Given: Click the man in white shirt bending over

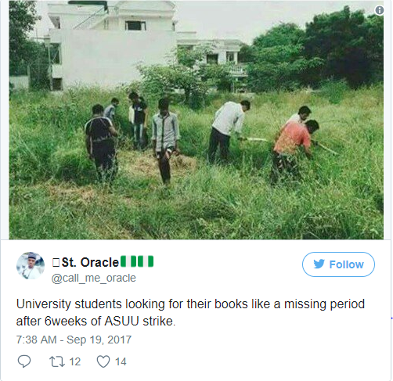Looking at the screenshot, I should (228, 131).
